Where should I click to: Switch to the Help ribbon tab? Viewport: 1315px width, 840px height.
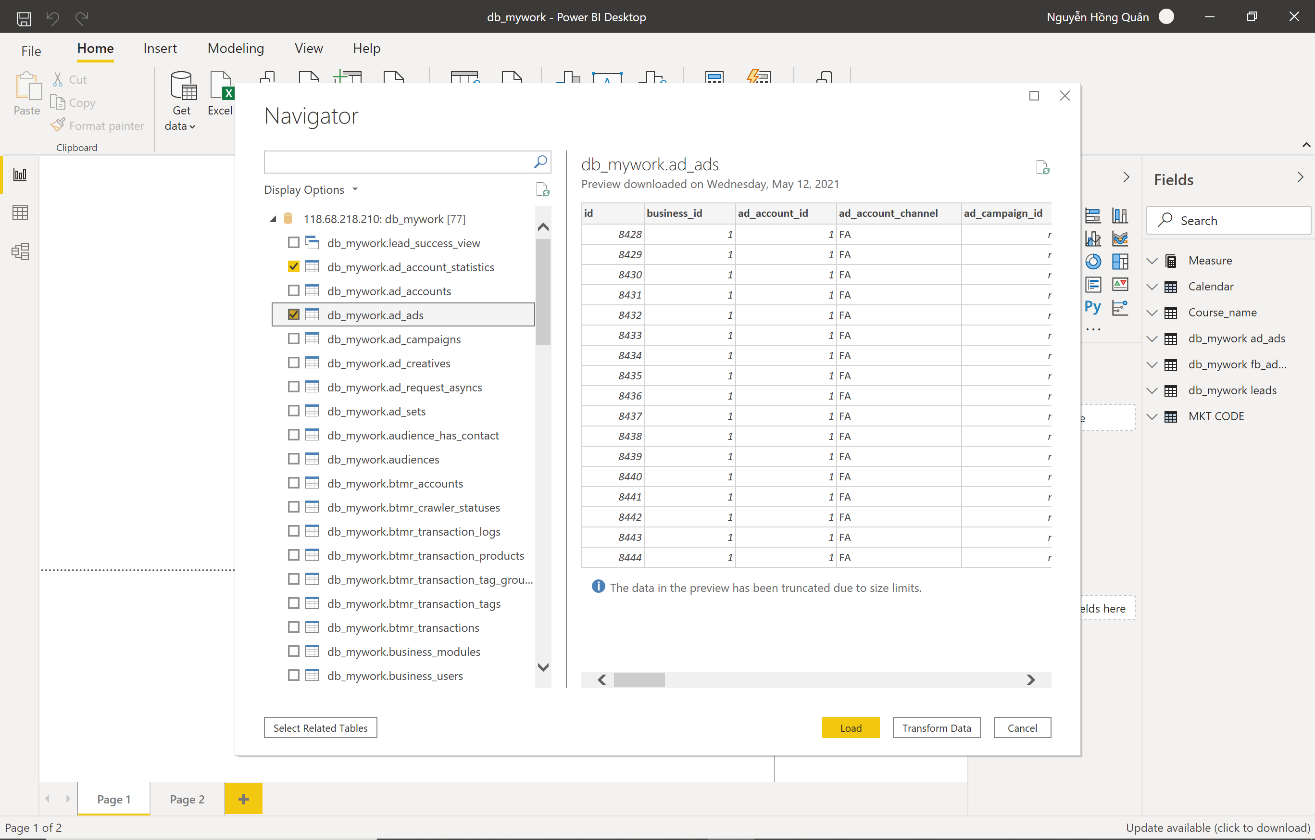366,49
